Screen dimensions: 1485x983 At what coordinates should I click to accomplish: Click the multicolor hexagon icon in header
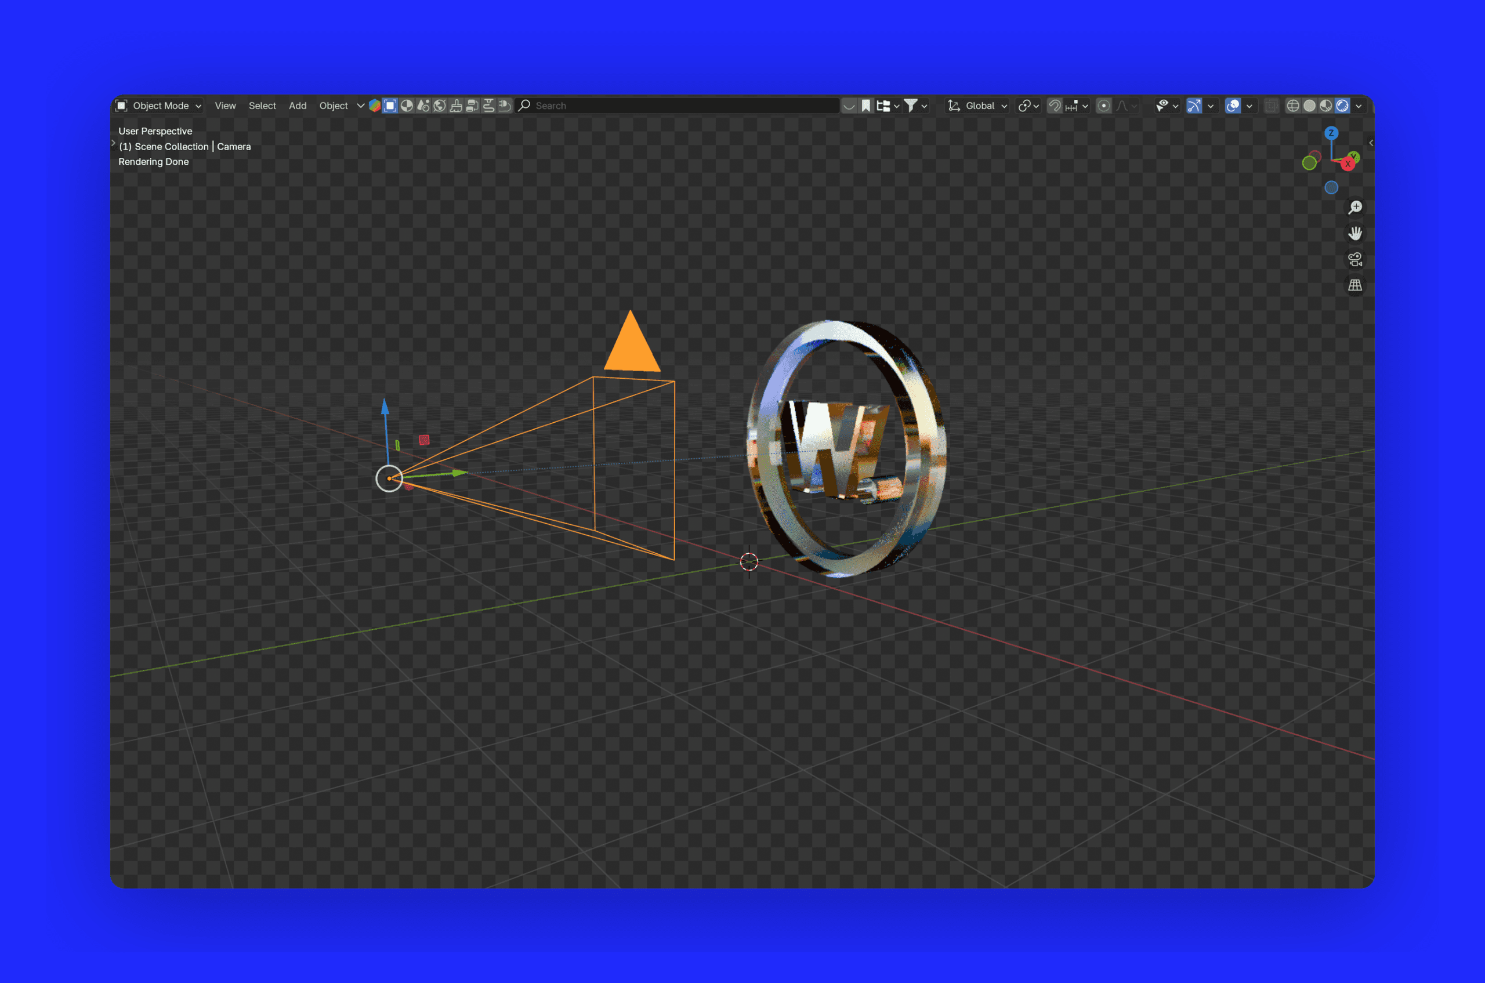tap(374, 106)
